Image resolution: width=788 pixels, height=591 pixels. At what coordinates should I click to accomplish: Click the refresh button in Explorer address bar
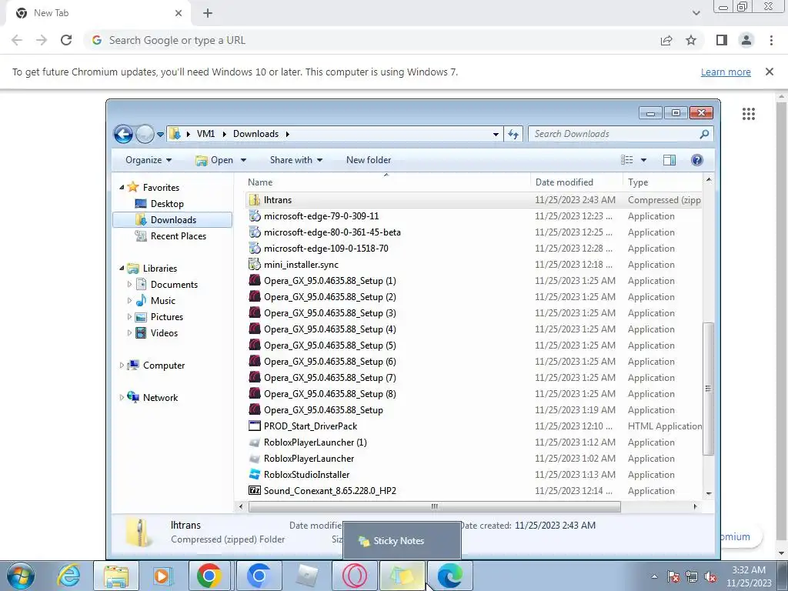(x=513, y=134)
